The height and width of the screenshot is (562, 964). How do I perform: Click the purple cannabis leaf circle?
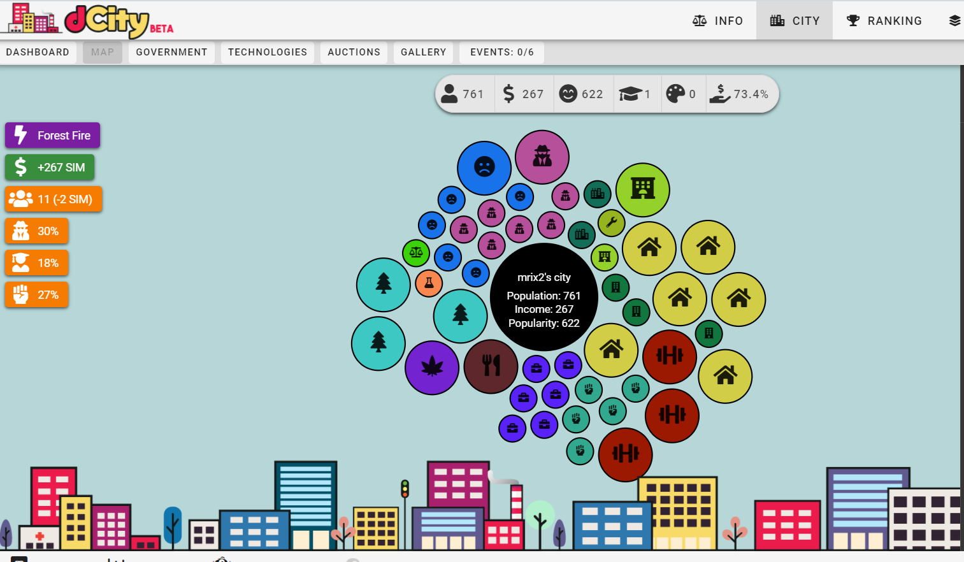(432, 368)
